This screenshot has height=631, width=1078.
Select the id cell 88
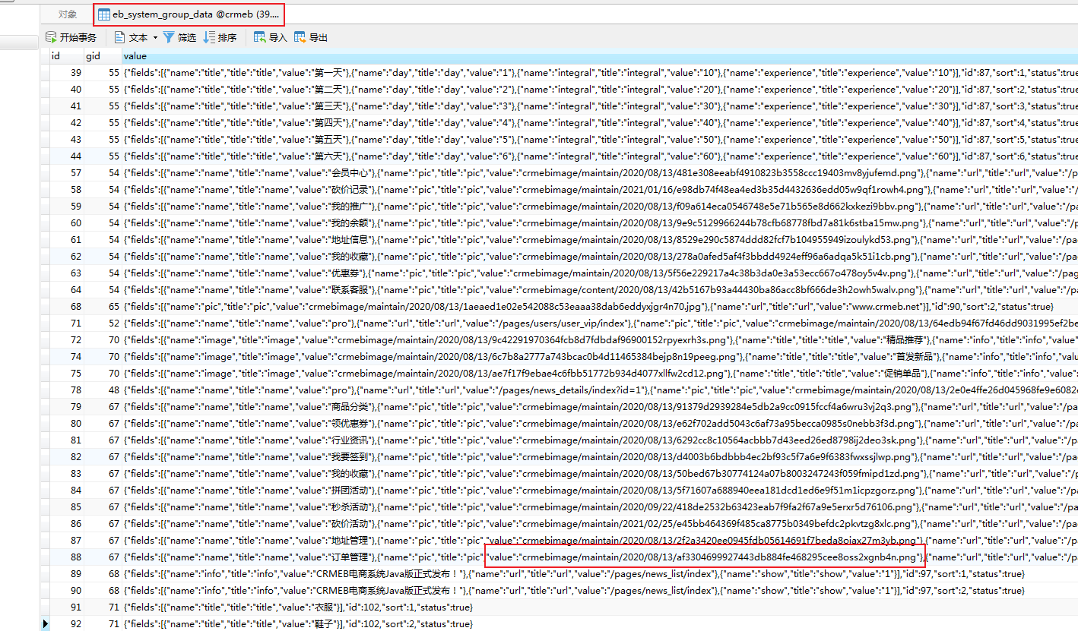(67, 557)
